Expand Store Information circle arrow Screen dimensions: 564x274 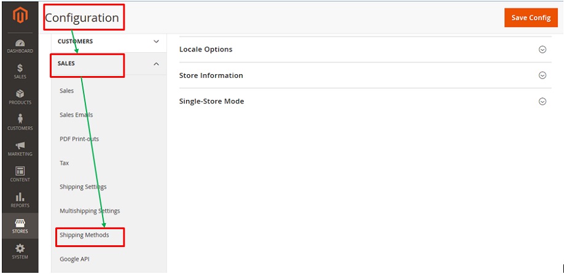click(542, 75)
